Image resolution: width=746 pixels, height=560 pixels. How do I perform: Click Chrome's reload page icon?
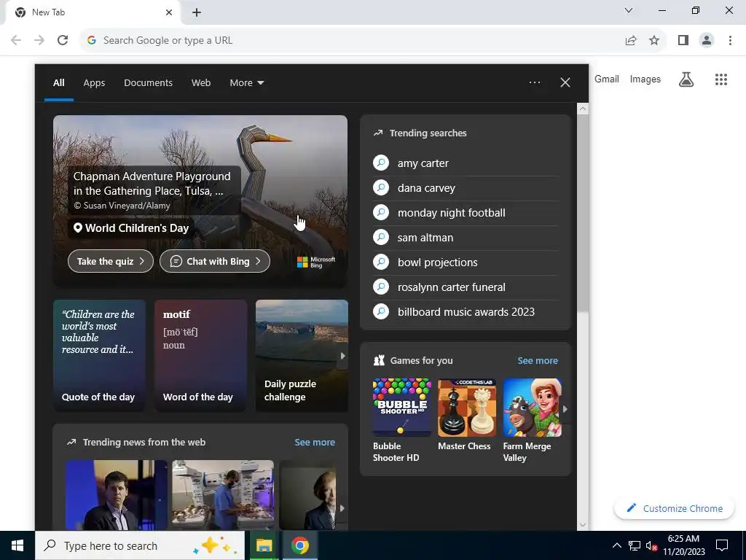[63, 40]
